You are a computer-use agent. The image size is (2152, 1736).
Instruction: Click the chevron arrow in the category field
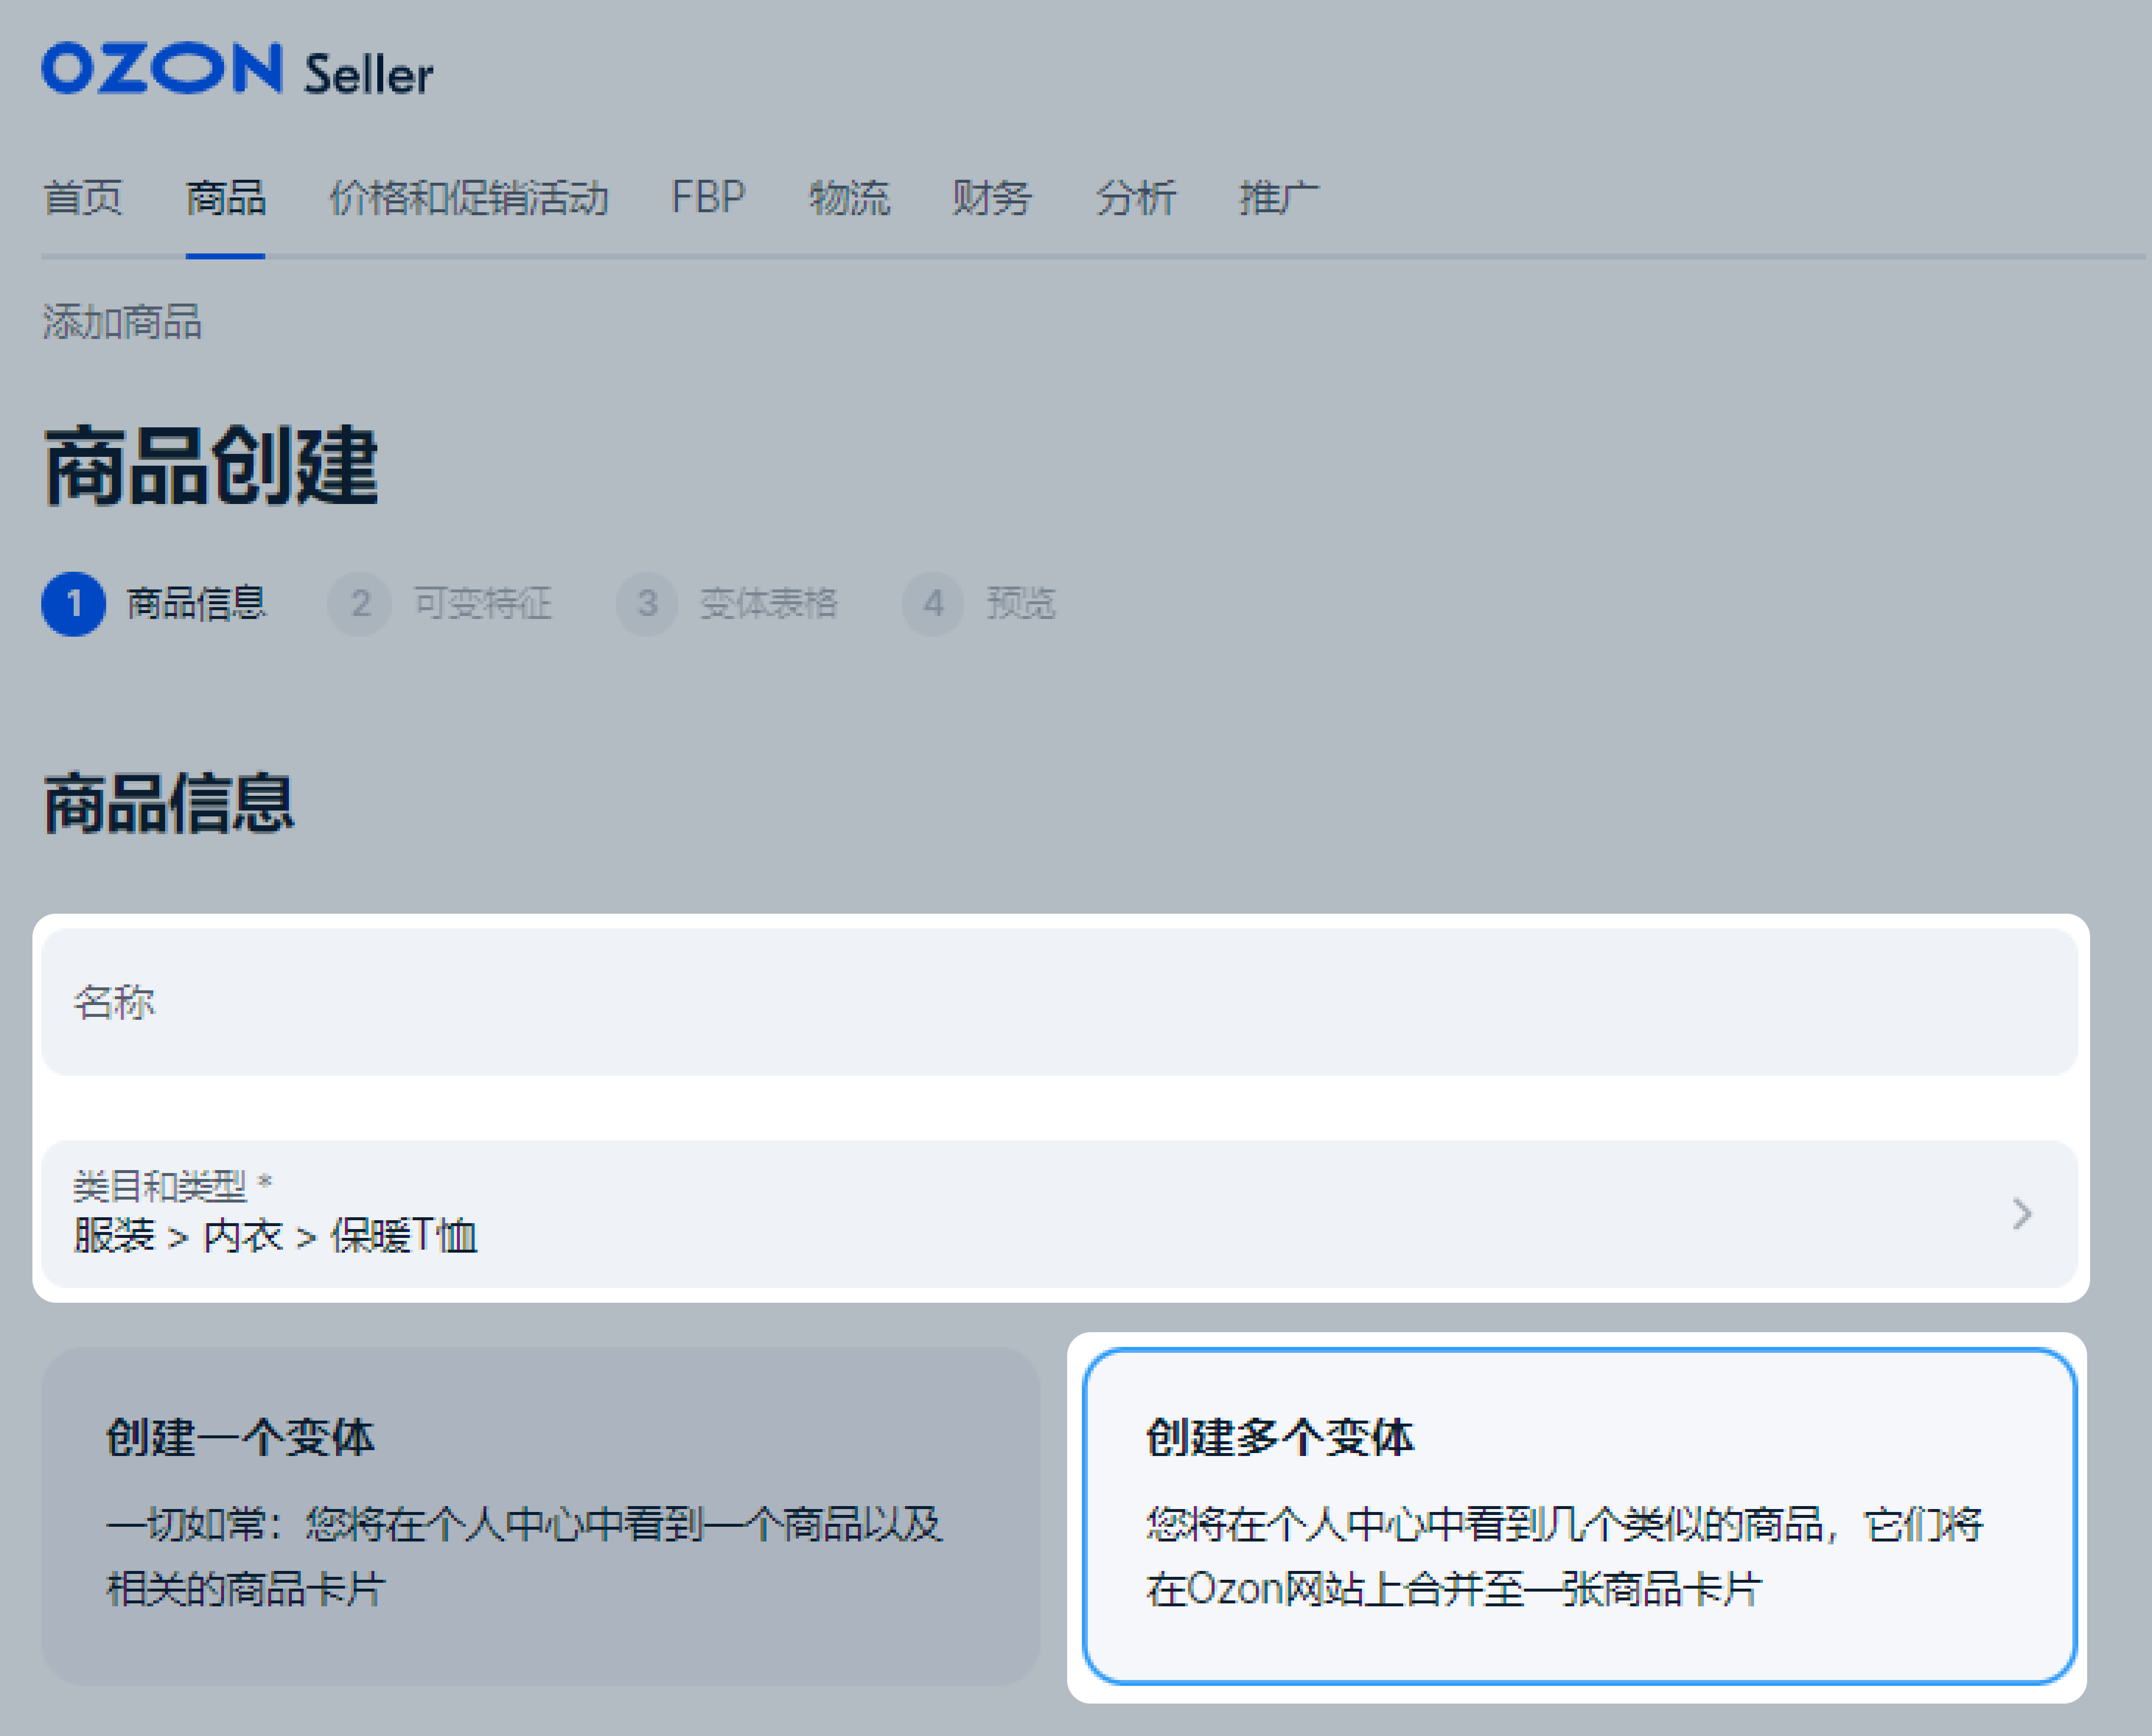click(2022, 1214)
